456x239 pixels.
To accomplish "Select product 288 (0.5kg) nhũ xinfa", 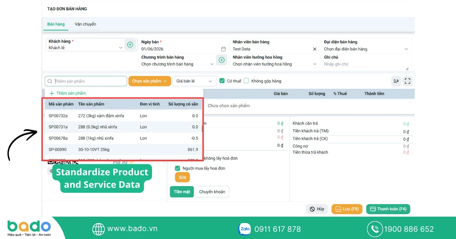I will pyautogui.click(x=123, y=127).
